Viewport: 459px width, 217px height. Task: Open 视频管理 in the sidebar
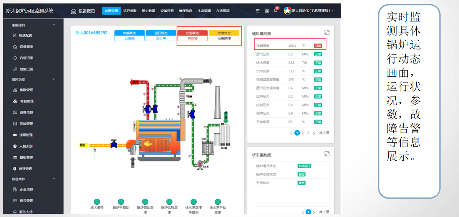(26, 135)
